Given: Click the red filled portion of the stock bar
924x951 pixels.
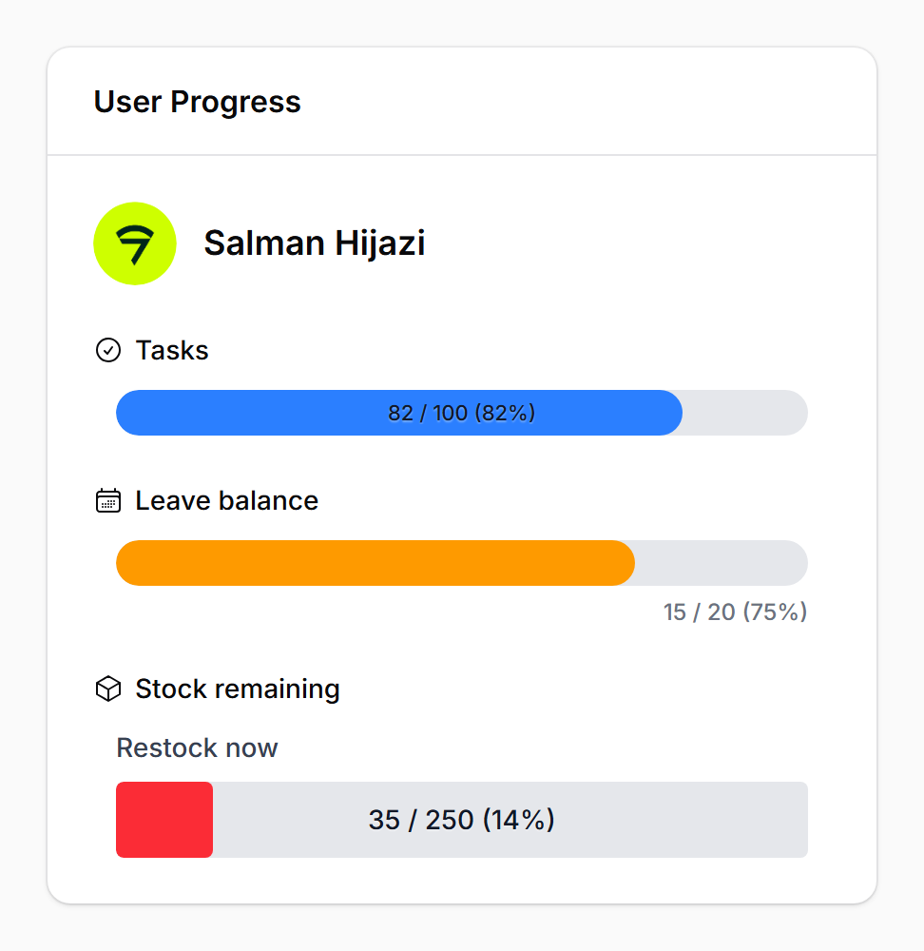Looking at the screenshot, I should tap(164, 820).
